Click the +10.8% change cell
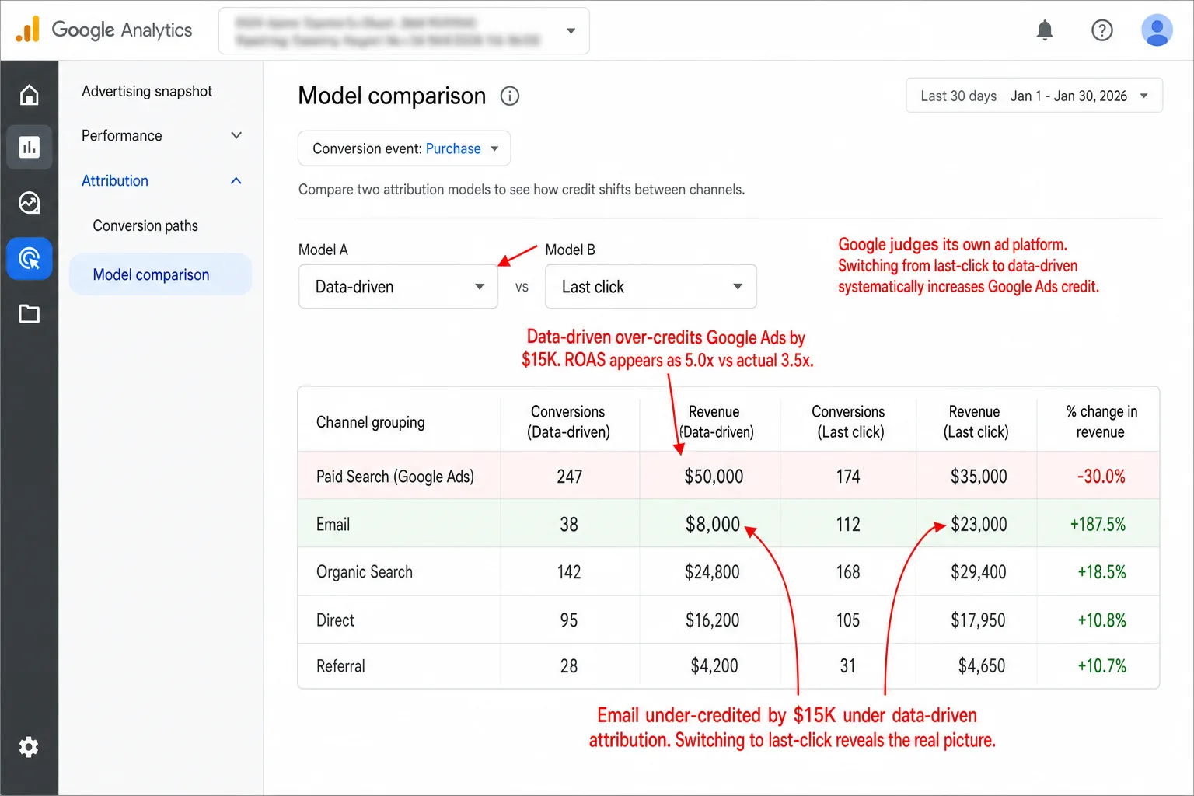This screenshot has width=1194, height=796. pyautogui.click(x=1101, y=620)
